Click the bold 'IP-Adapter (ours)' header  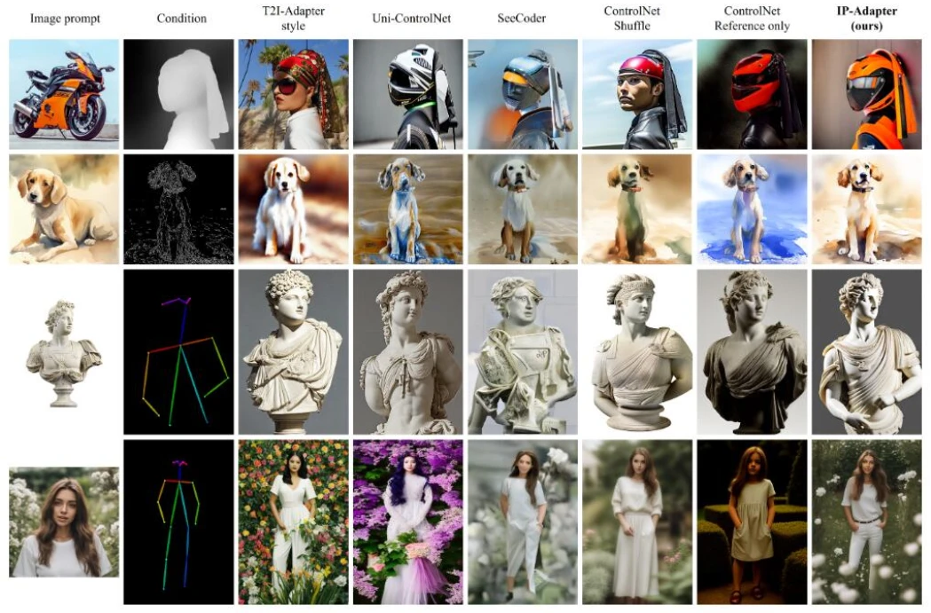pos(867,17)
